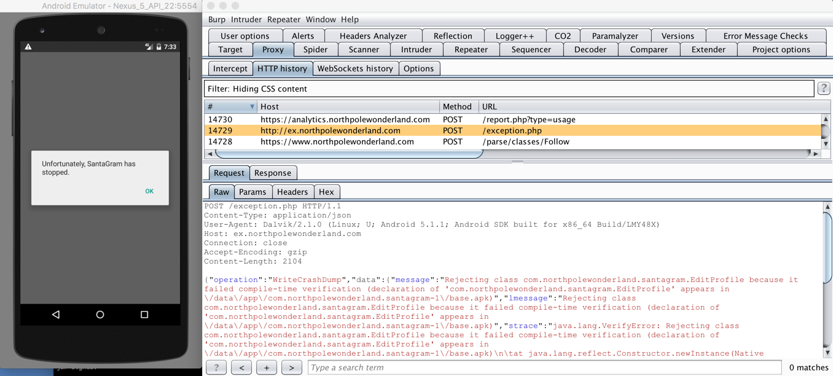Image resolution: width=833 pixels, height=376 pixels.
Task: Tap the warning triangle in the emulator status bar
Action: 28,47
